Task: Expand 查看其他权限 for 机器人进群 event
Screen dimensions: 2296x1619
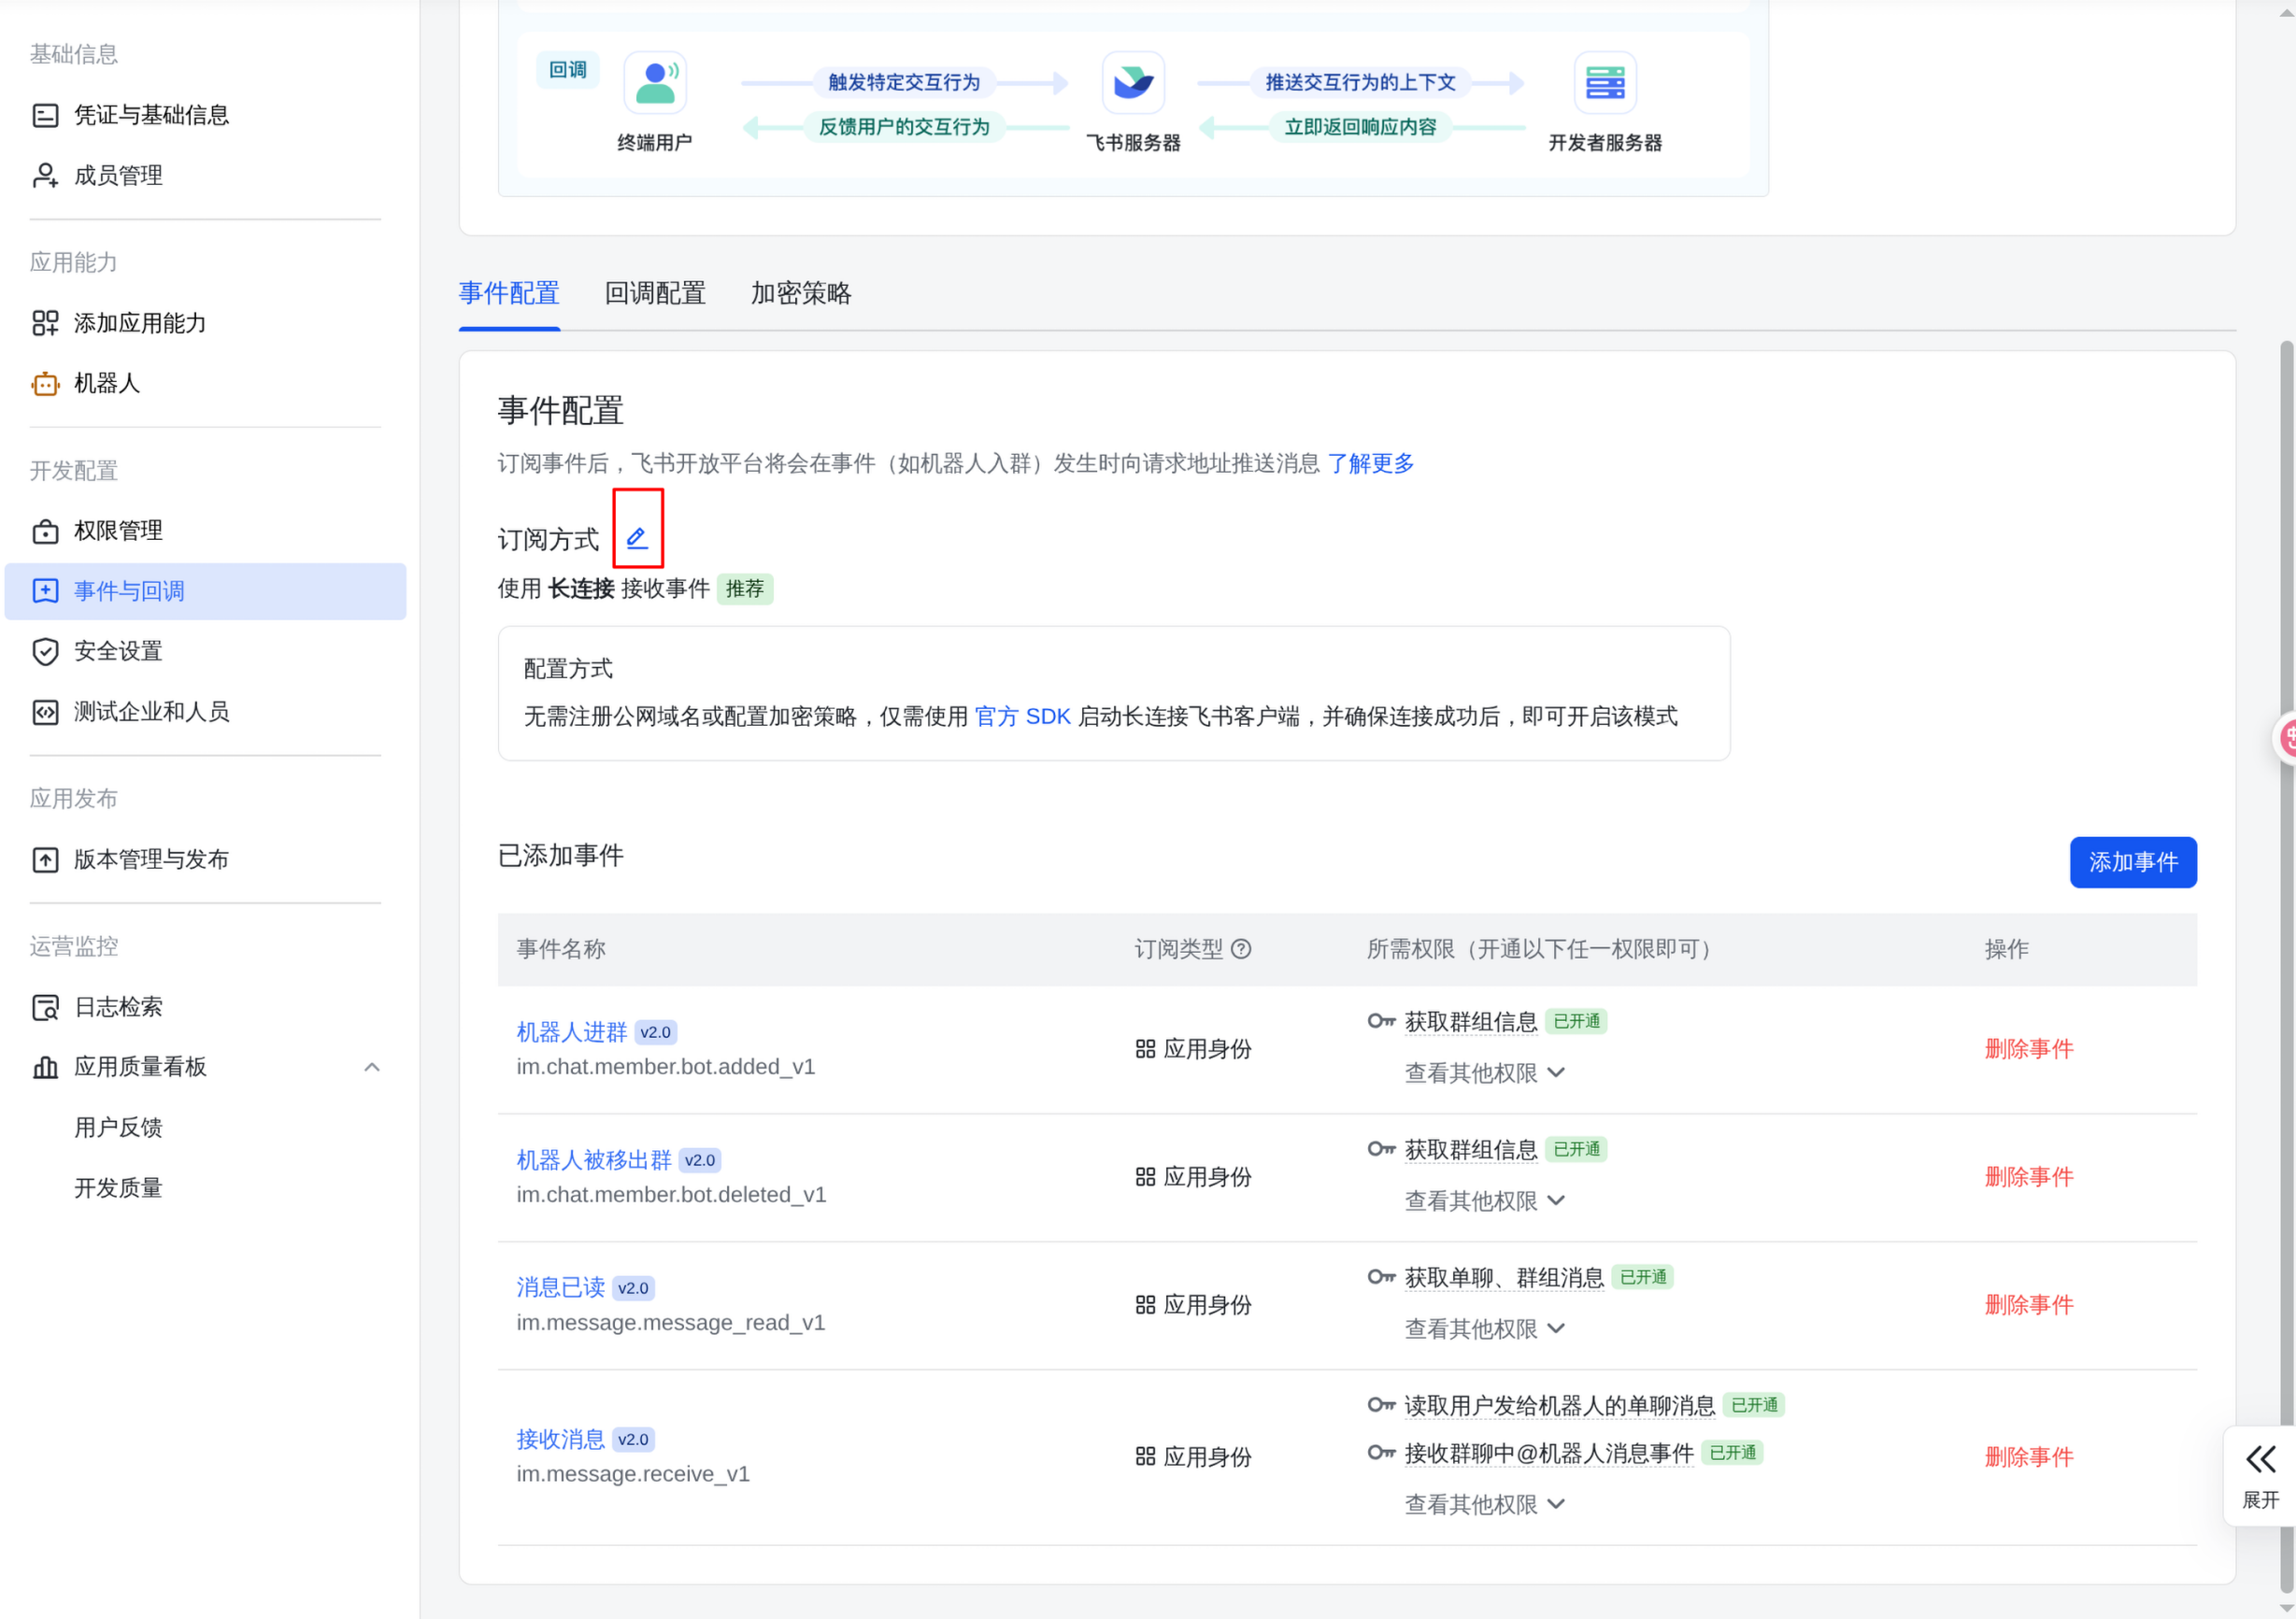Action: [1484, 1072]
